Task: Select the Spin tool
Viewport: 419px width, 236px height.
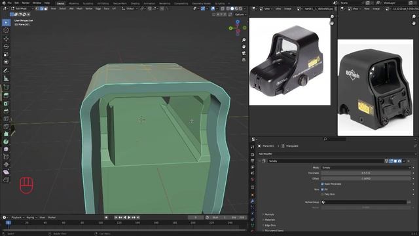Action: point(6,142)
